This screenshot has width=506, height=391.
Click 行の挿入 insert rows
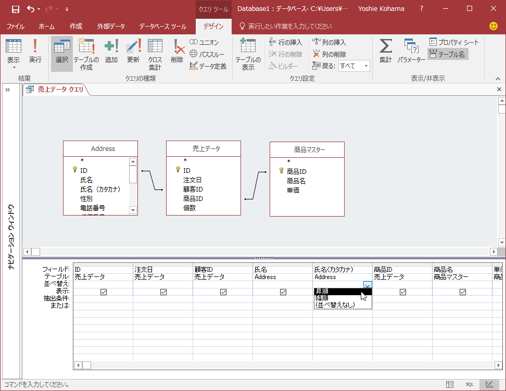click(286, 42)
